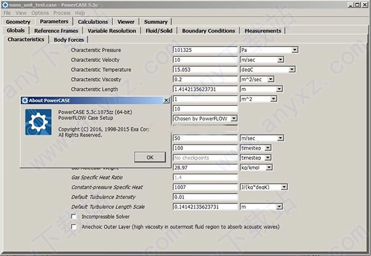Maximize the PowerCASE main window
Viewport: 371px width, 256px height.
click(x=358, y=5)
